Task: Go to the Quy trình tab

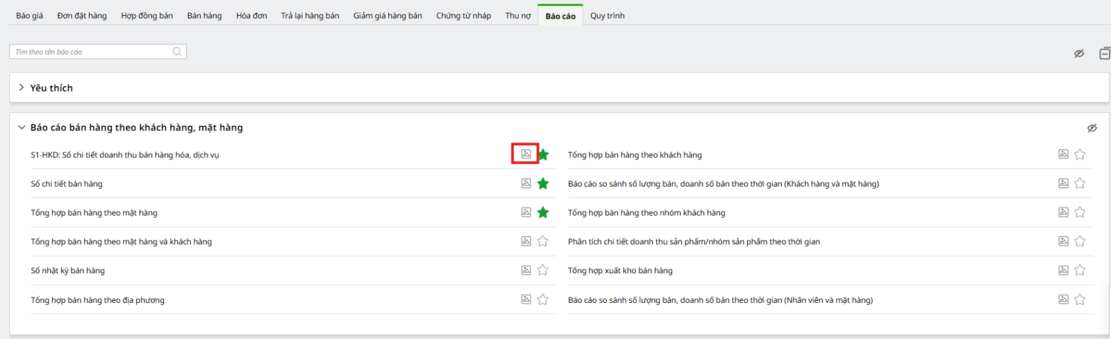Action: point(607,16)
